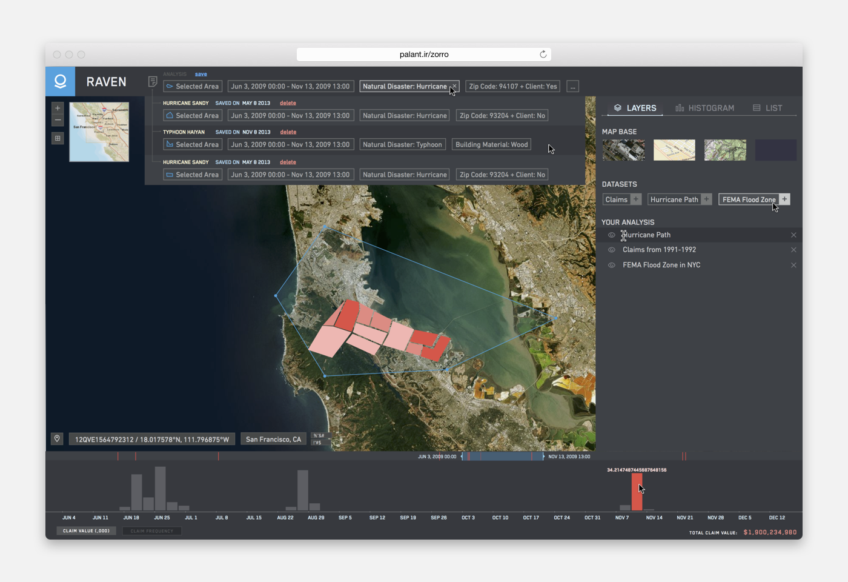Delete first Hurricane Sandy saved analysis
The width and height of the screenshot is (848, 582).
[x=288, y=103]
